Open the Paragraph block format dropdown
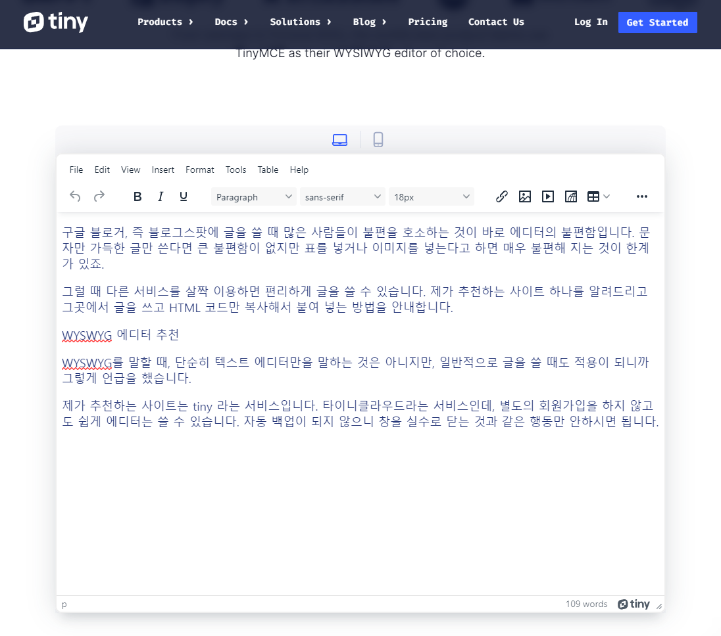Image resolution: width=721 pixels, height=636 pixels. tap(253, 197)
